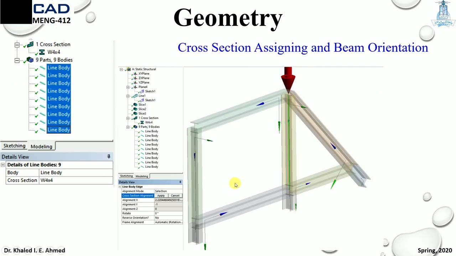Collapse 1 Cross Section in the small tree
Screen dimensions: 456x256
128,118
